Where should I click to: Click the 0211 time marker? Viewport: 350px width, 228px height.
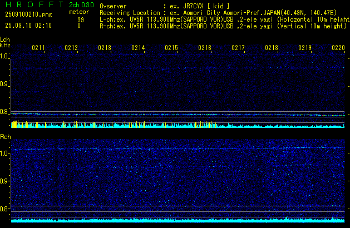(38, 48)
